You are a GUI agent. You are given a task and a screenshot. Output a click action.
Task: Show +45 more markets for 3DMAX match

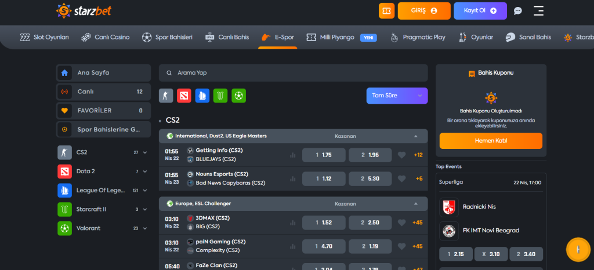418,222
